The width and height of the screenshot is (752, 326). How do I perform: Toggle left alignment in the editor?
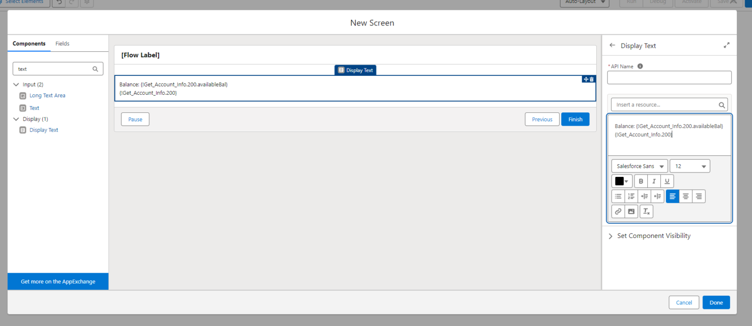pyautogui.click(x=672, y=196)
